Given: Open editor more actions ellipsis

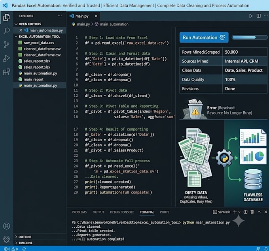Looking at the screenshot, I should 266,16.
